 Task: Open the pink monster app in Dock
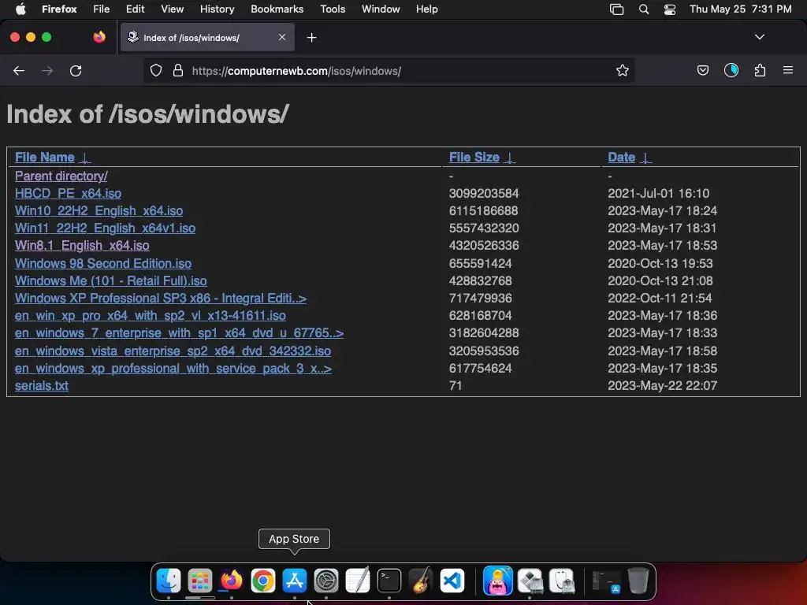pos(498,581)
